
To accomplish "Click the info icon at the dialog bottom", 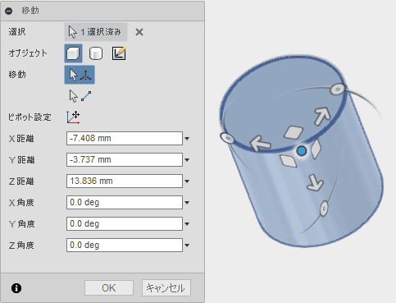I will 16,288.
